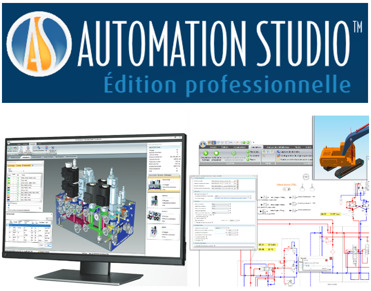Click the Automation Studio orb menu in the schematic window

[203, 144]
